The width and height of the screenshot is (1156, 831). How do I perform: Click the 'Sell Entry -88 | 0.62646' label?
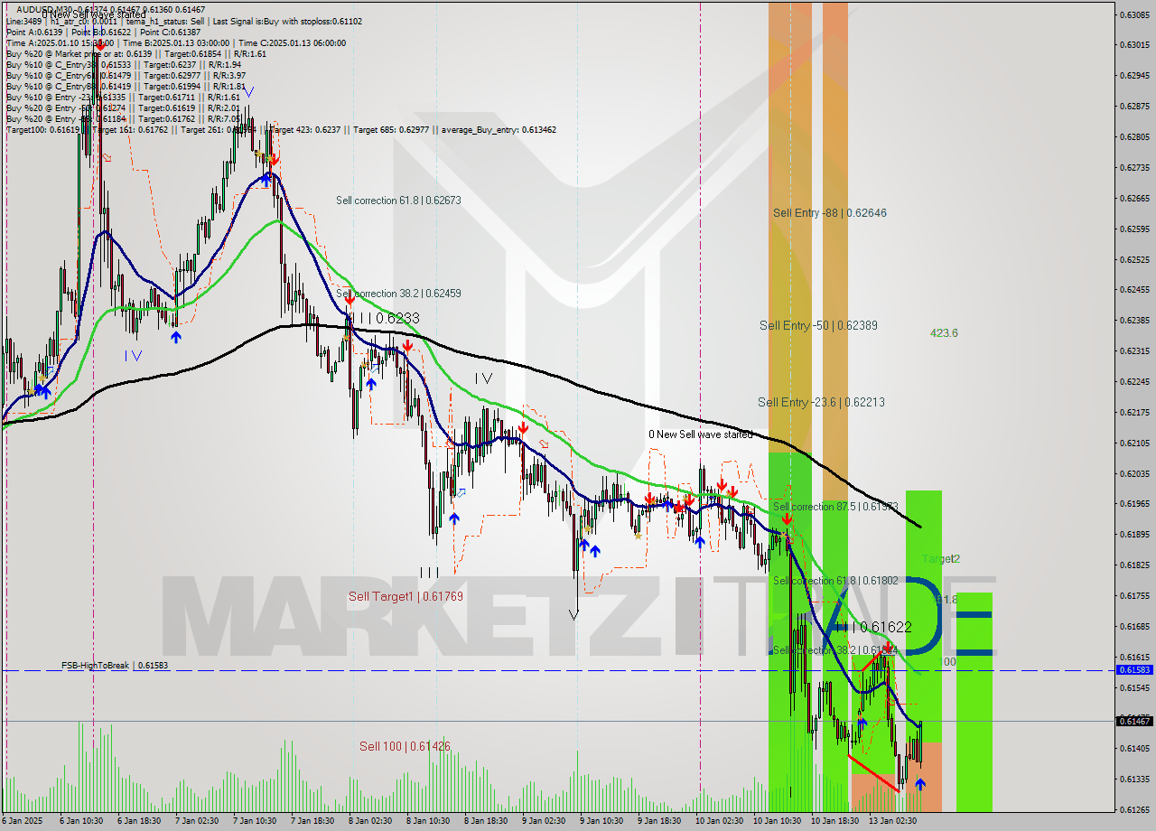point(829,213)
